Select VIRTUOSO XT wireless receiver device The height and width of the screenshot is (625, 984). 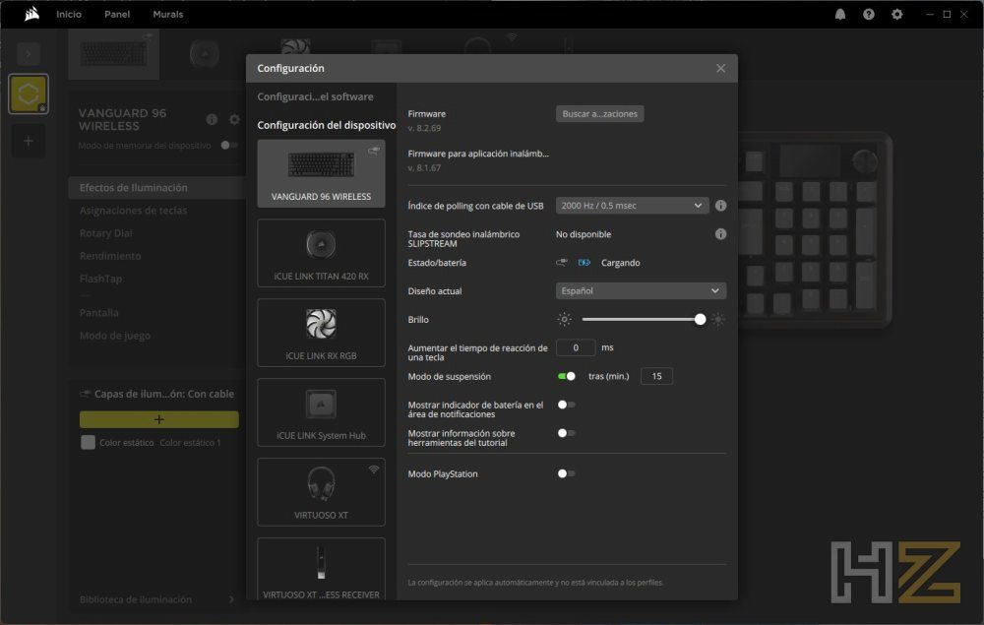322,569
